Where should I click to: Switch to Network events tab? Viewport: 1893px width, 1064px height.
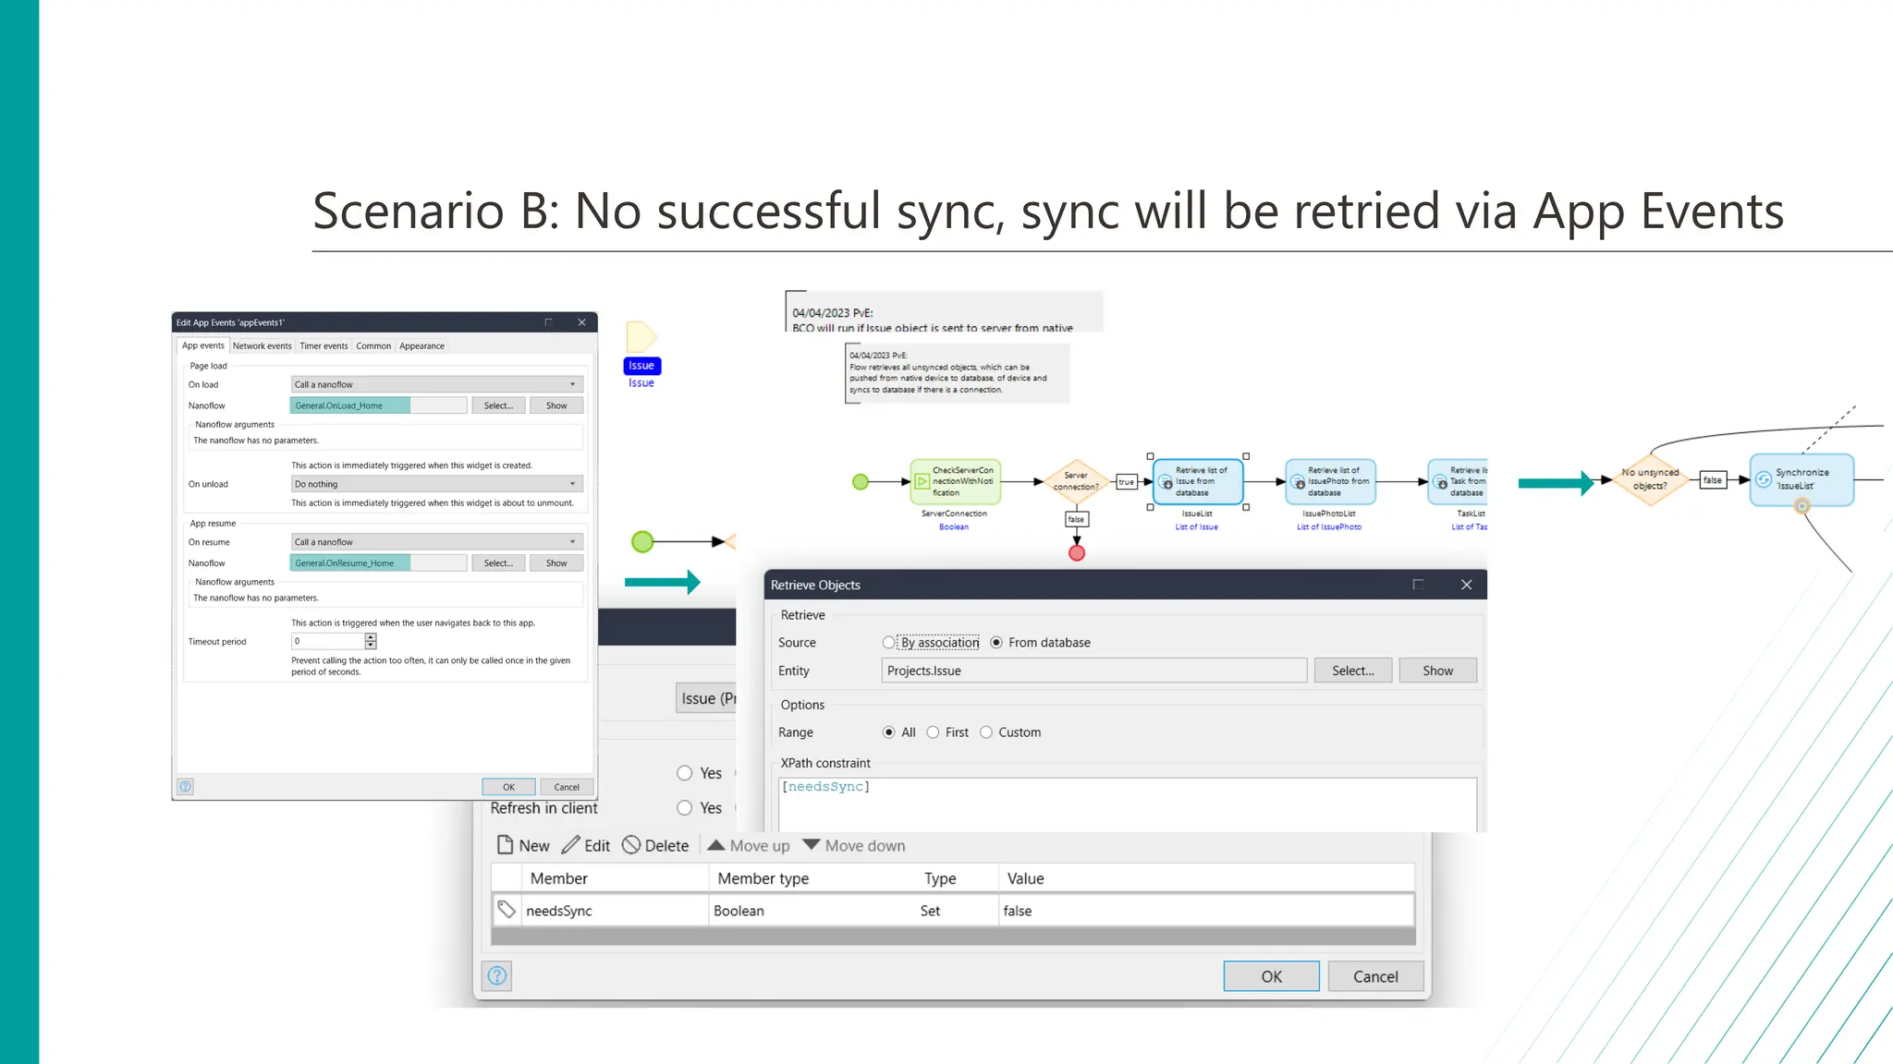tap(262, 346)
